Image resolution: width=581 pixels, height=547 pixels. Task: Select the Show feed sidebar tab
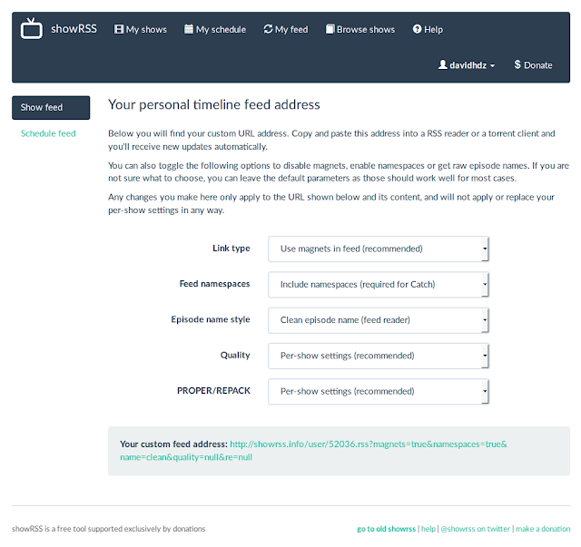point(51,108)
